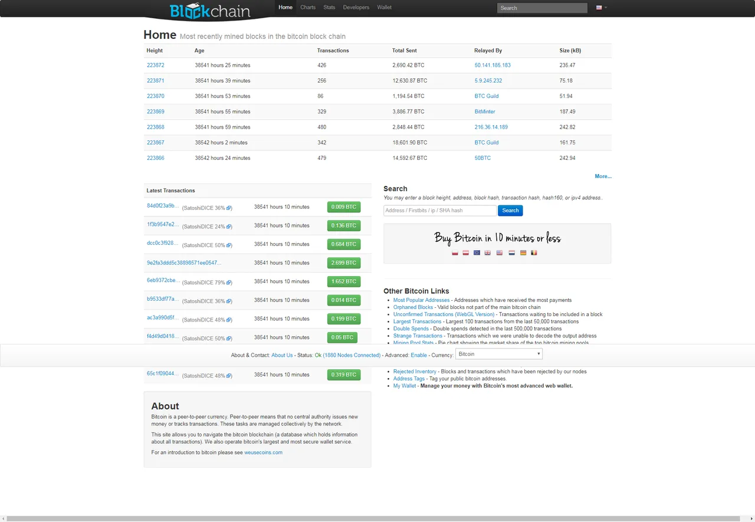Click the 0.05 BTC amount button
755x522 pixels.
point(342,337)
